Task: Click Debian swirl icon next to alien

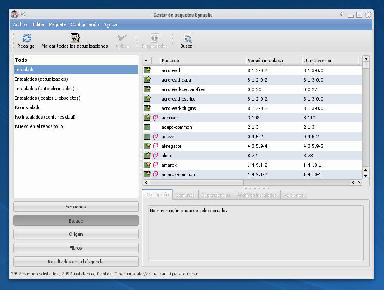Action: click(x=156, y=156)
